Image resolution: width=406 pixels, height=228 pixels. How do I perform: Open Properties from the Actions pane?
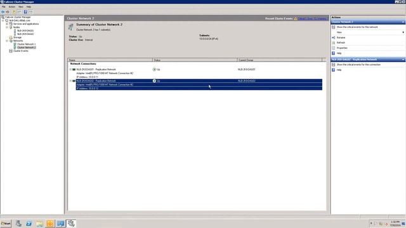click(x=342, y=48)
